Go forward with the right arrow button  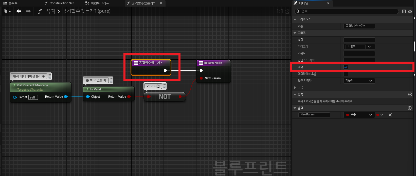[28, 11]
